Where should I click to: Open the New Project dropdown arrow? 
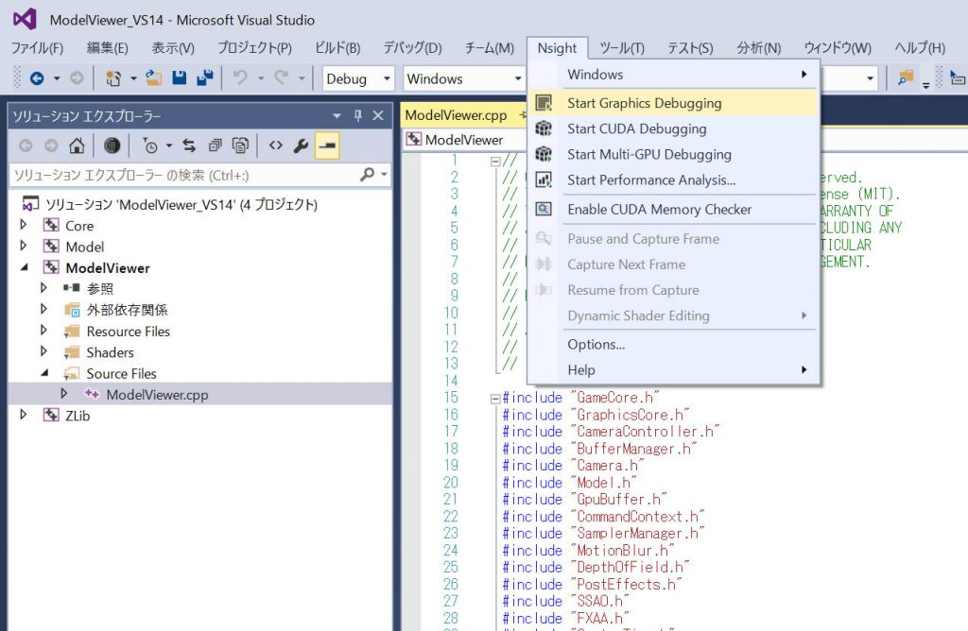pyautogui.click(x=133, y=78)
